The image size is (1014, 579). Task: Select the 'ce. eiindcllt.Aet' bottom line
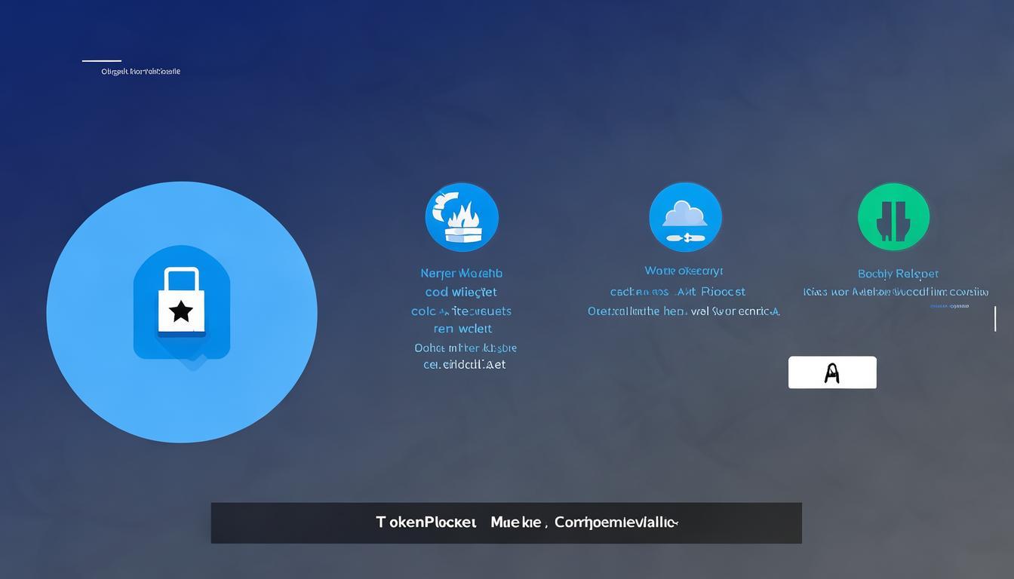(464, 365)
